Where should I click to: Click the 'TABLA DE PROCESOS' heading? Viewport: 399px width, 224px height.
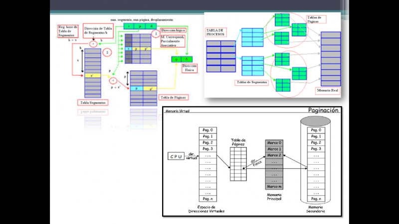pyautogui.click(x=216, y=32)
